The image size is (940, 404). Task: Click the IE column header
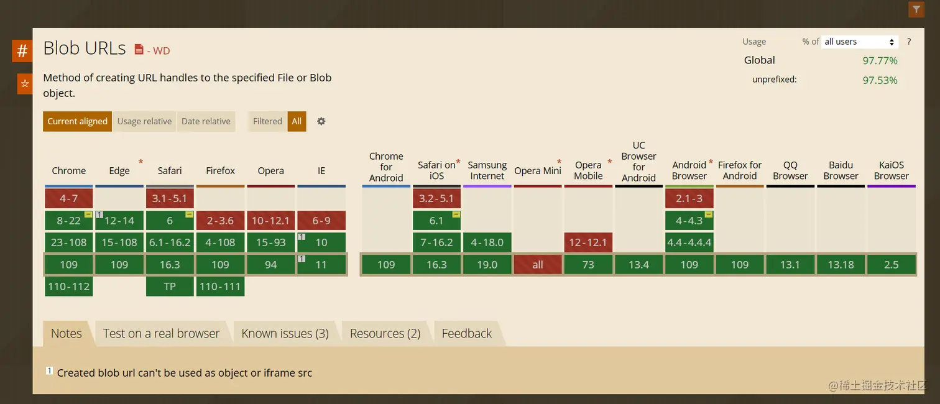click(x=321, y=171)
